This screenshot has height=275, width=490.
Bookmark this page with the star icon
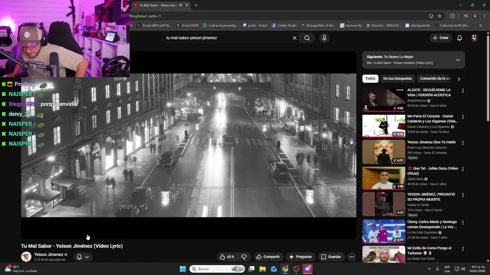439,16
